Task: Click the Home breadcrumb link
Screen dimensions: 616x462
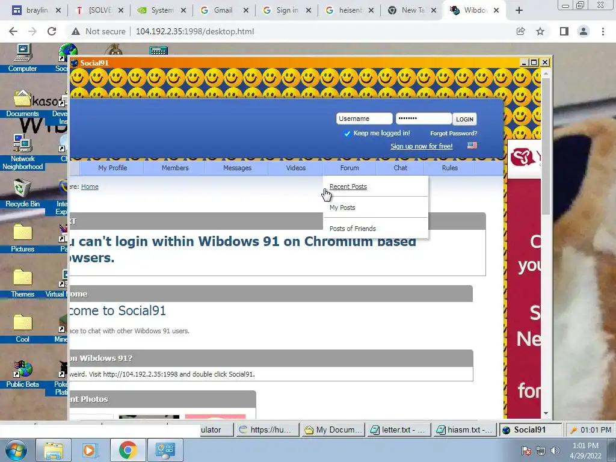Action: 90,186
